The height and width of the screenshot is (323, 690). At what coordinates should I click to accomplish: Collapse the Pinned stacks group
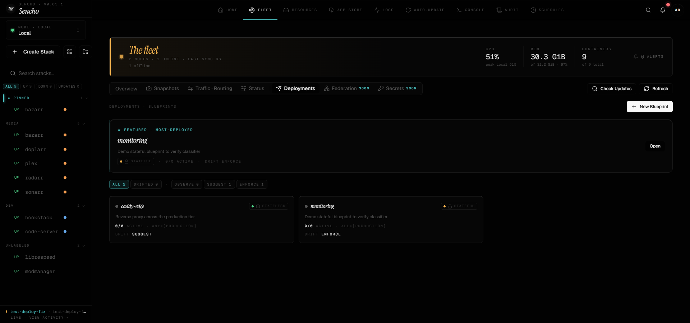coord(46,98)
